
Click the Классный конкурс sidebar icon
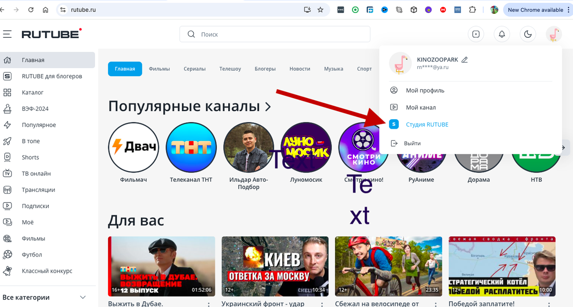click(8, 271)
